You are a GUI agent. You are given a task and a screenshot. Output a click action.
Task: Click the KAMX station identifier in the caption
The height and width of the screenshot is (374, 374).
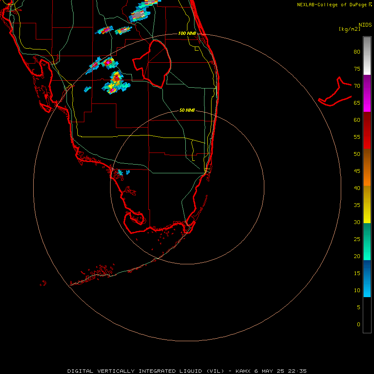click(x=243, y=371)
